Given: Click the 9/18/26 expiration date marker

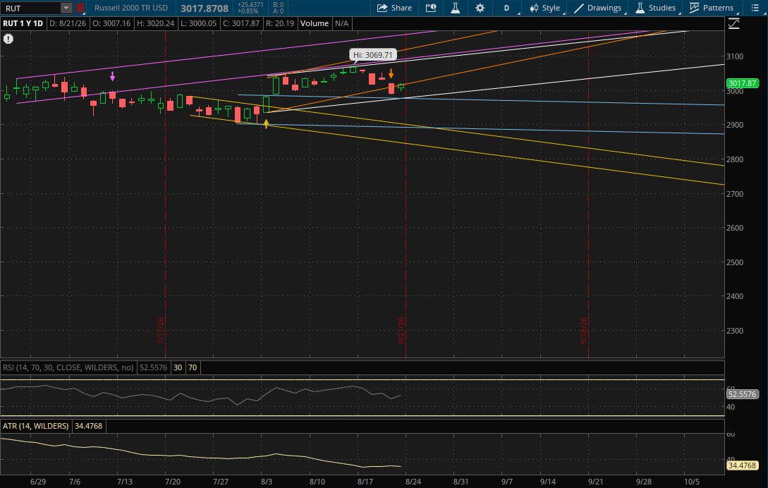Looking at the screenshot, I should 583,331.
